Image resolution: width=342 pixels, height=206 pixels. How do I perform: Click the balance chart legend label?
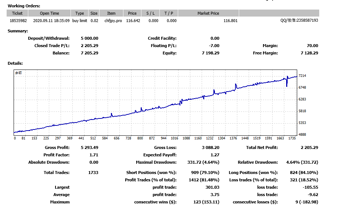18,73
